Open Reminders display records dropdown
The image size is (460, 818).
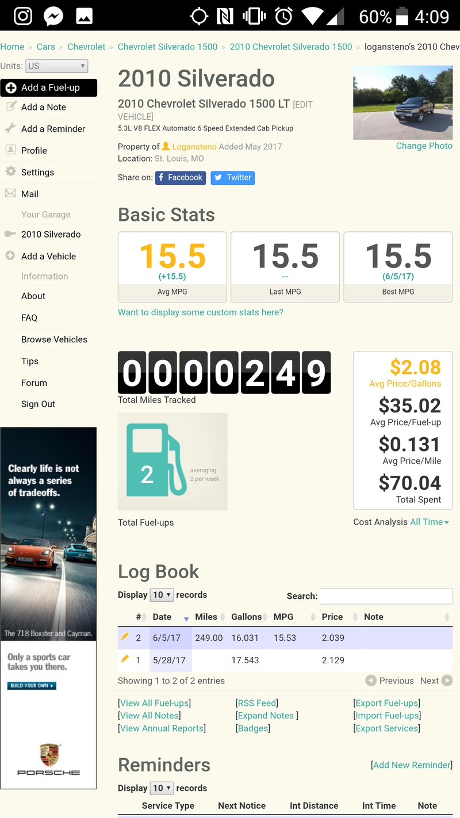(x=162, y=788)
